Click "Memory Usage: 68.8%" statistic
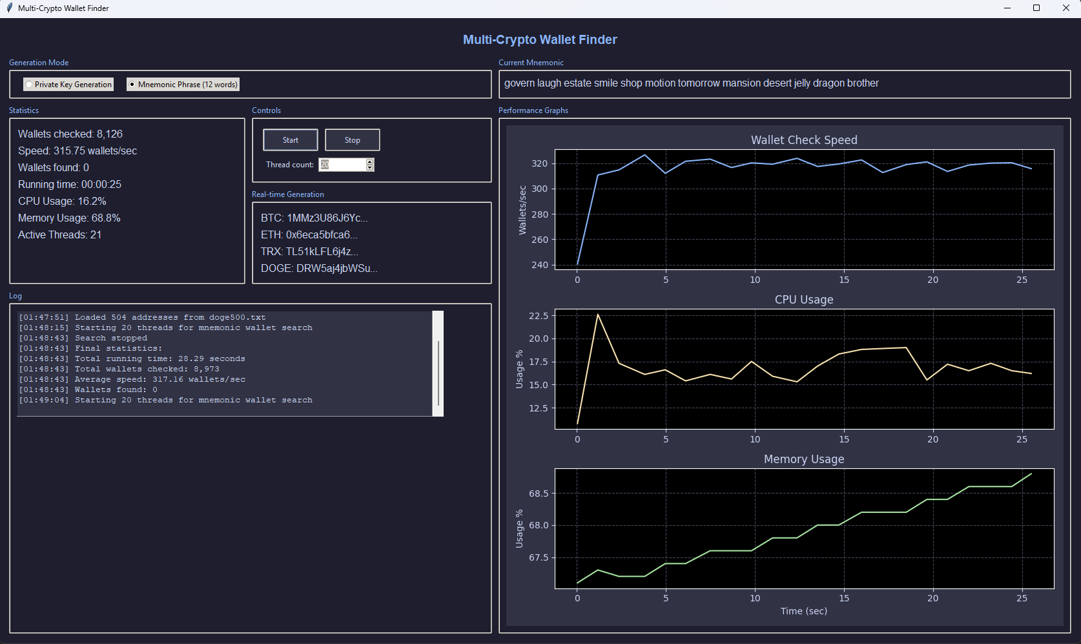This screenshot has height=644, width=1081. pos(69,218)
